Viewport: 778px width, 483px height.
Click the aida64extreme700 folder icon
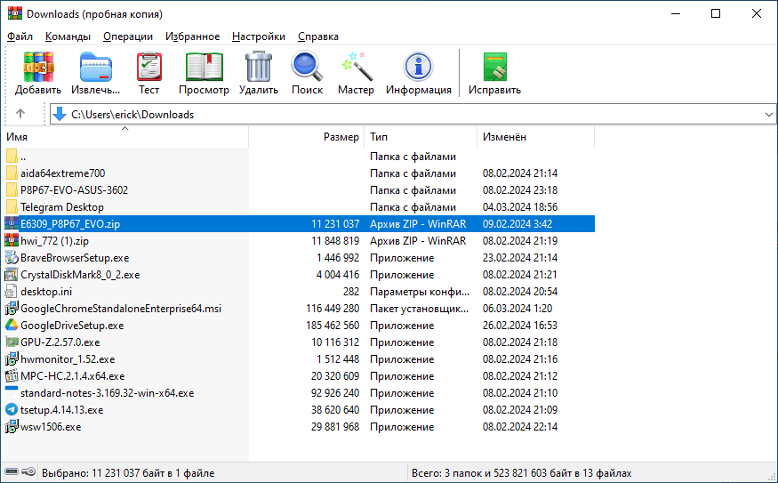coord(12,173)
